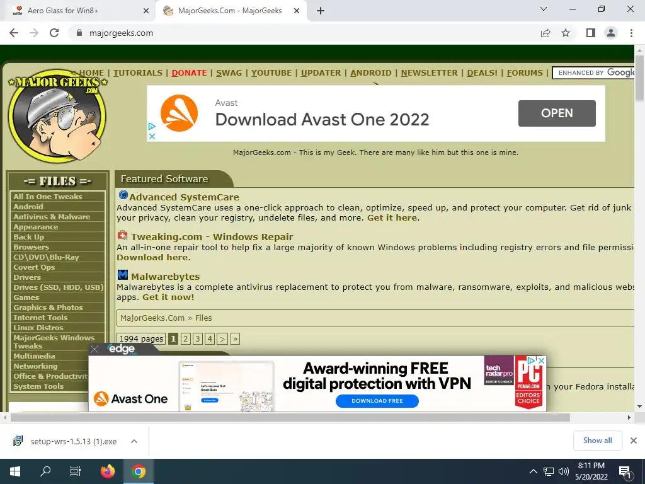Open ANDROID navigation link

pos(371,73)
